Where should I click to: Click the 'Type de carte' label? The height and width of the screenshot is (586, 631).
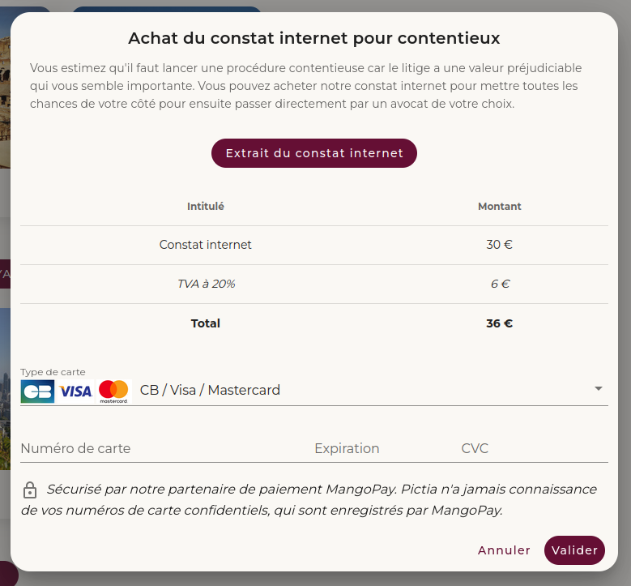pyautogui.click(x=53, y=372)
